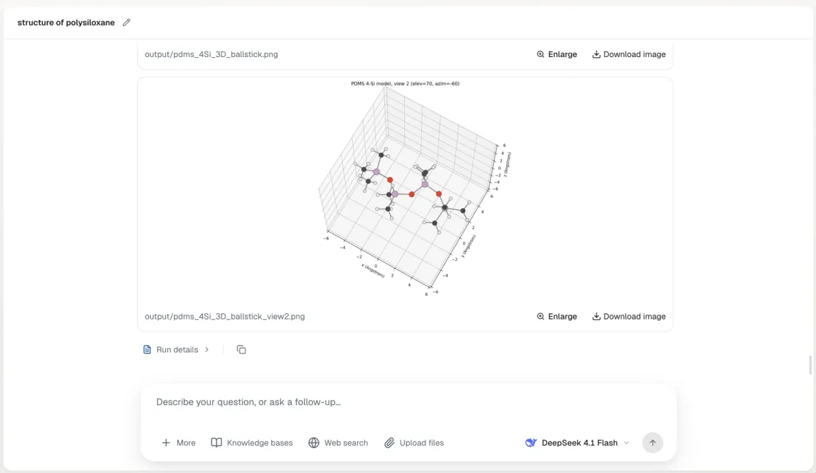
Task: Open Run details
Action: [x=176, y=350]
